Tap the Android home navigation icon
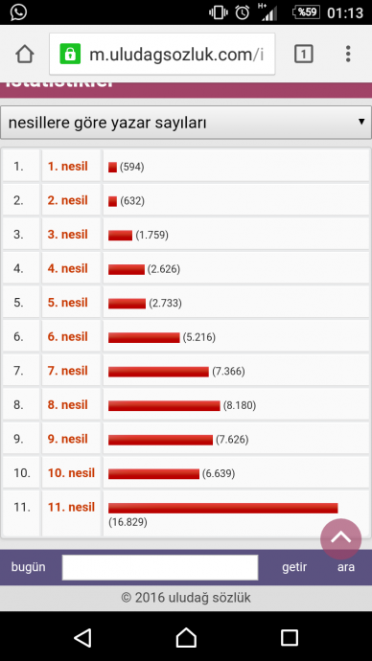The width and height of the screenshot is (372, 661). (186, 637)
